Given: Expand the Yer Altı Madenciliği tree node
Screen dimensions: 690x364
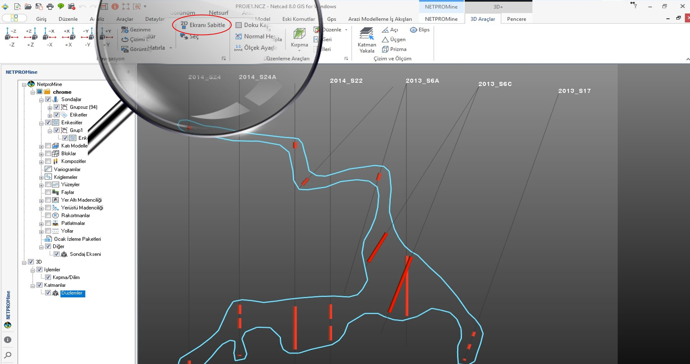Looking at the screenshot, I should point(41,200).
